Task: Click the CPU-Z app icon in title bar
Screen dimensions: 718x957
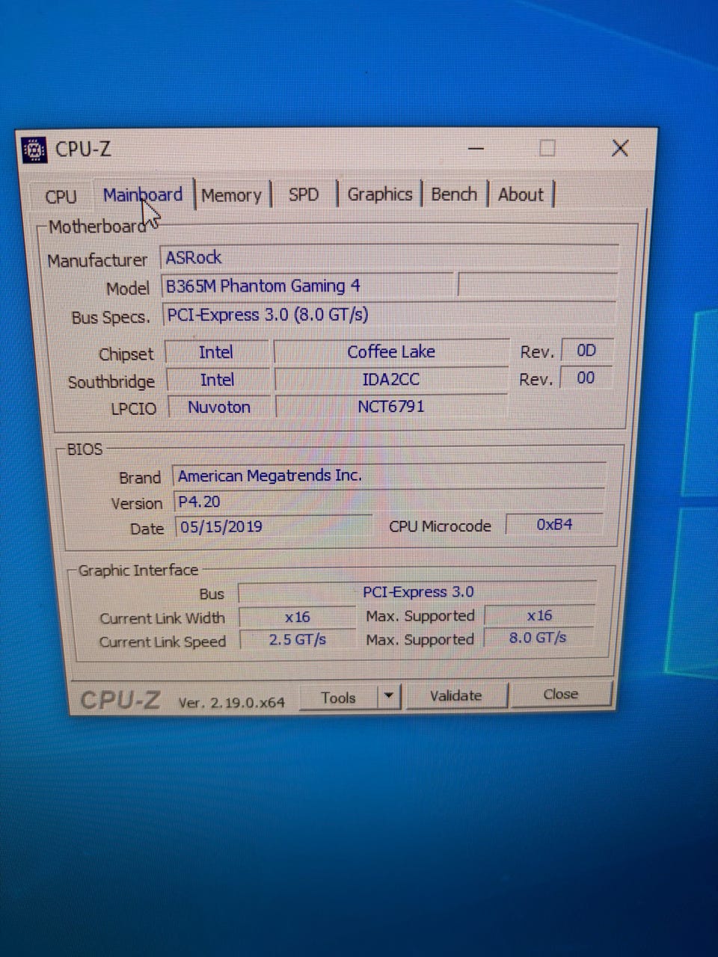Action: (x=34, y=150)
